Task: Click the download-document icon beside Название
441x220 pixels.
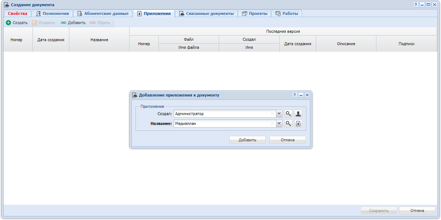Action: (298, 123)
